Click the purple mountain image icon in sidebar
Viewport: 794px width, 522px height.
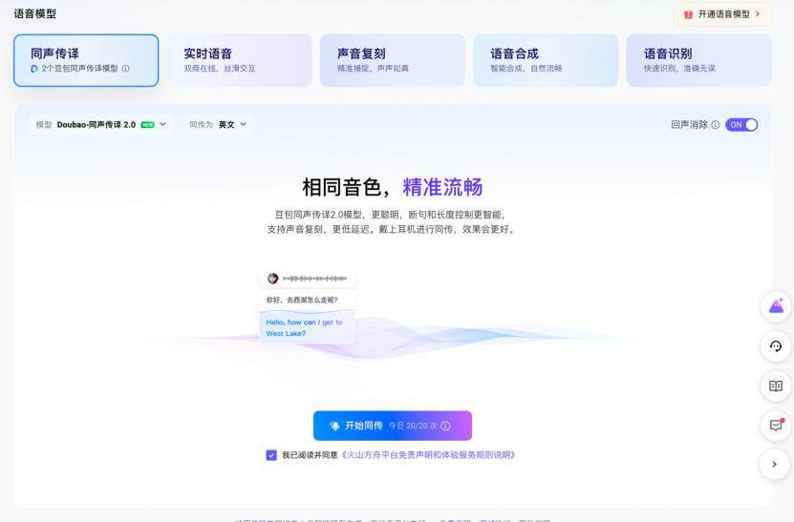click(776, 306)
